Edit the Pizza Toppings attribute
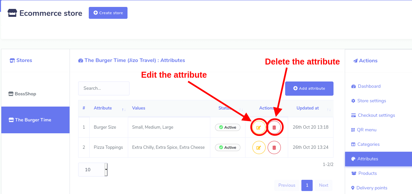The image size is (412, 194). 259,147
